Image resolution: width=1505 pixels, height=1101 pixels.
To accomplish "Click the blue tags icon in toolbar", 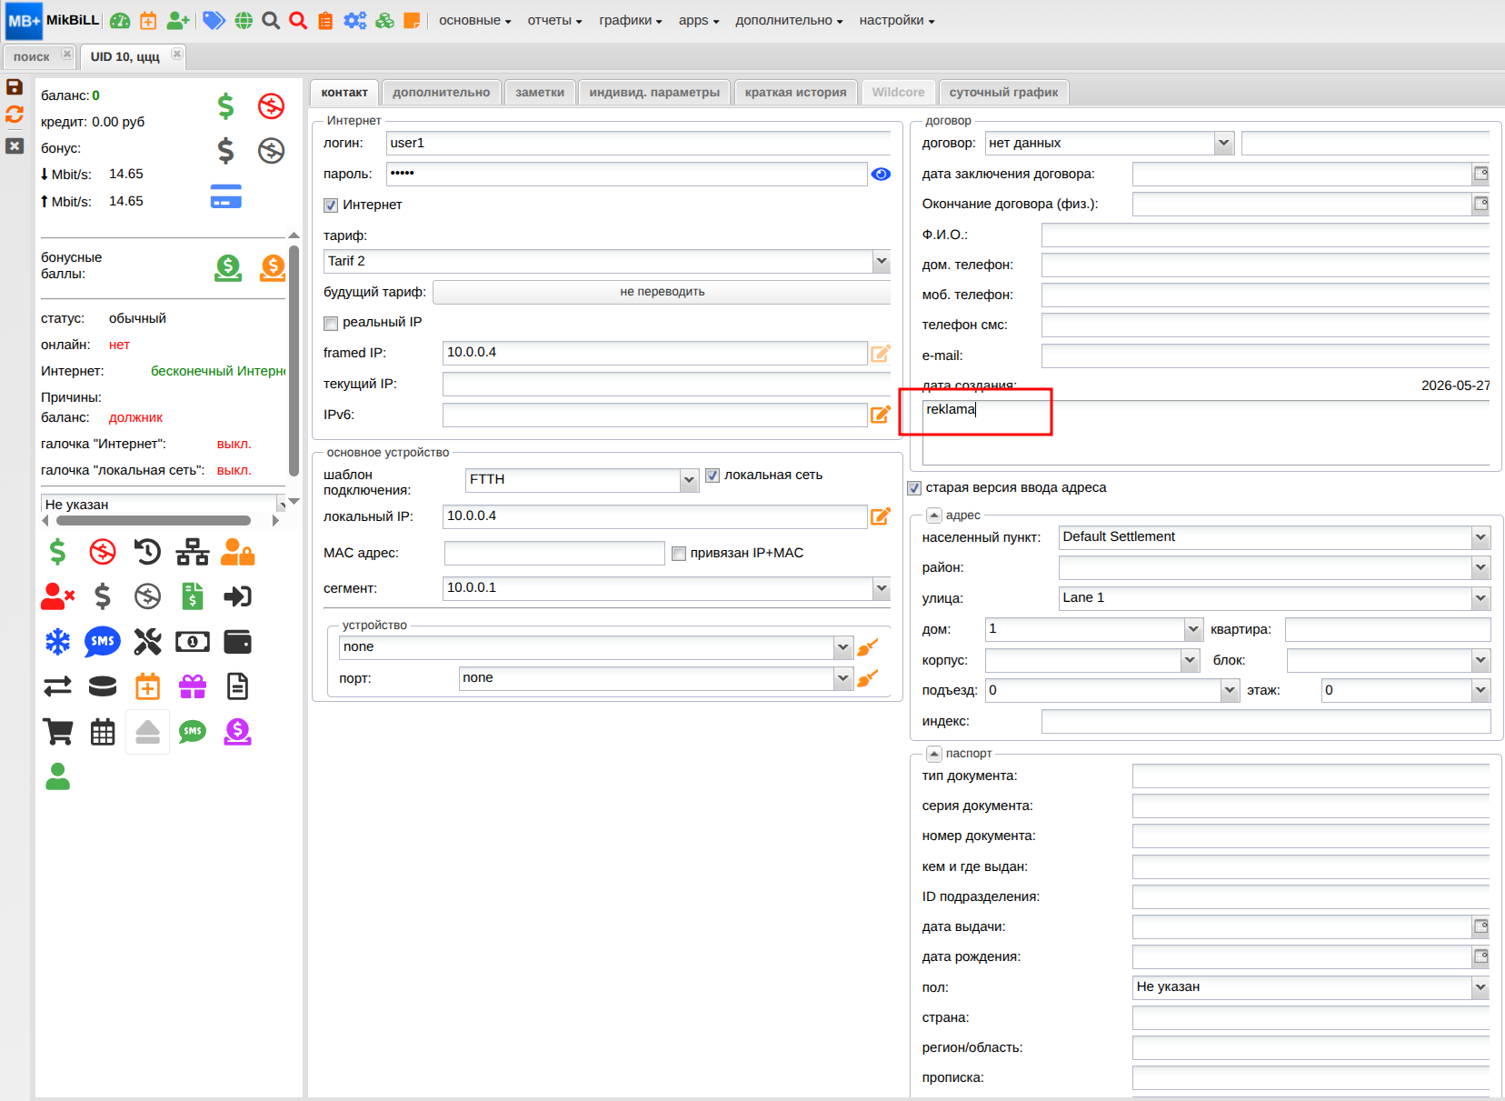I will pos(214,20).
